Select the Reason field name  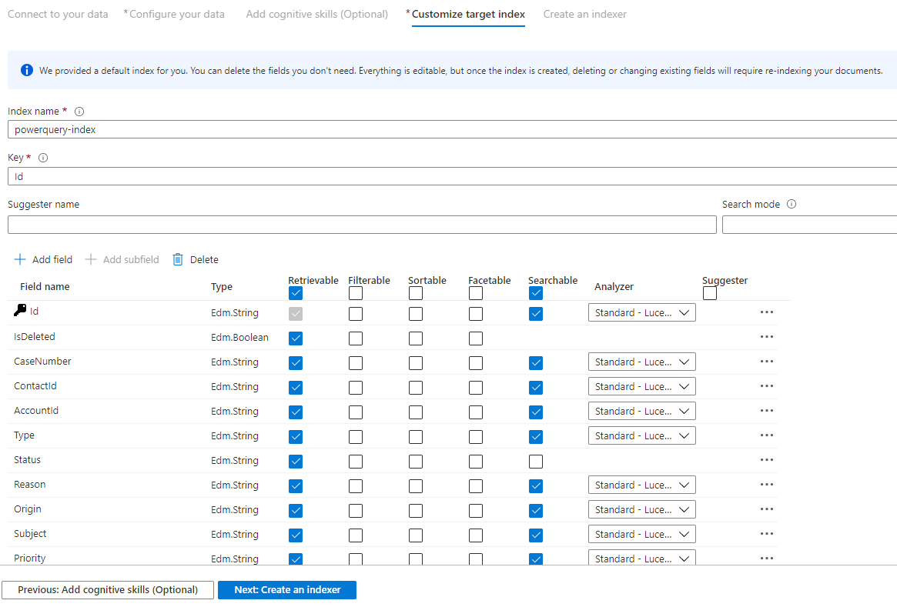(30, 484)
